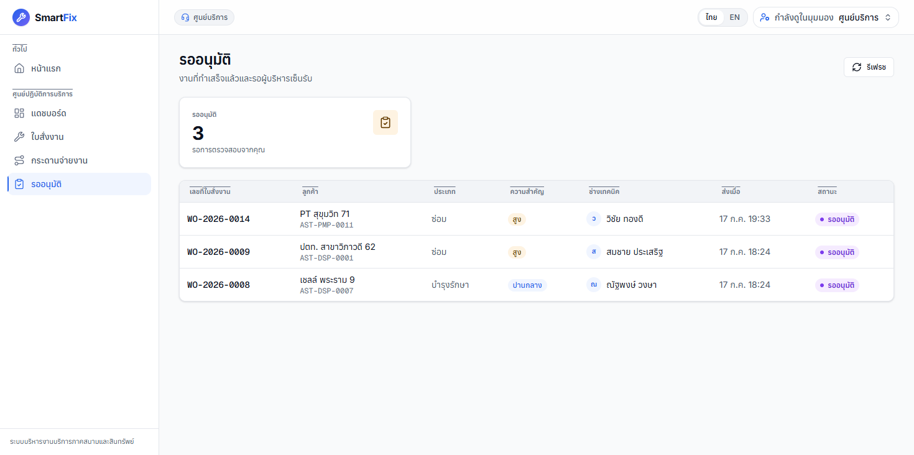Click the 17 ก.ค. 19:33 timestamp
Image resolution: width=914 pixels, height=455 pixels.
(x=745, y=219)
